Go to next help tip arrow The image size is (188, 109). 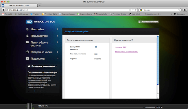40,91
